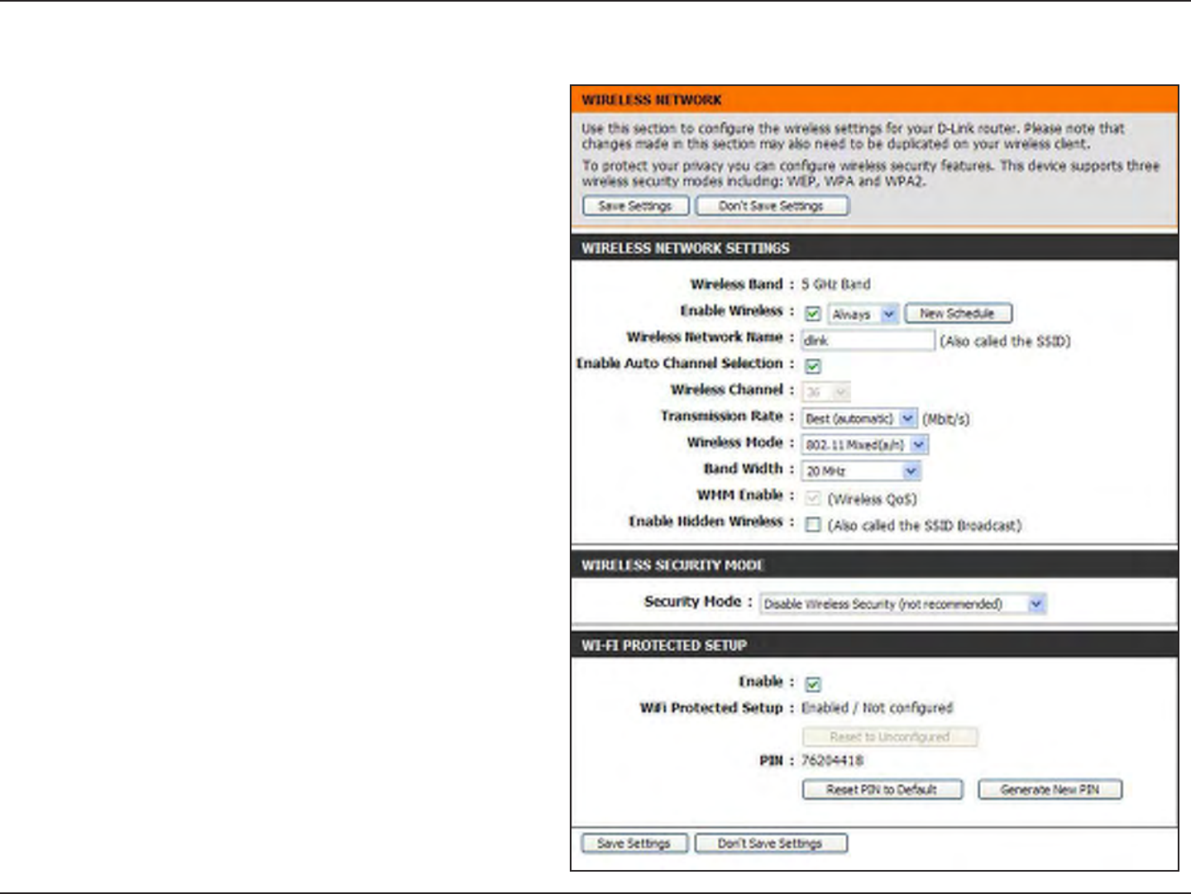The height and width of the screenshot is (894, 1191).
Task: Toggle the Wi-Fi Protected Setup Enable checkbox
Action: (x=813, y=684)
